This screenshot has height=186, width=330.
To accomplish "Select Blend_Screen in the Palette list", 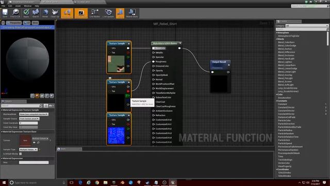I will pos(285,82).
